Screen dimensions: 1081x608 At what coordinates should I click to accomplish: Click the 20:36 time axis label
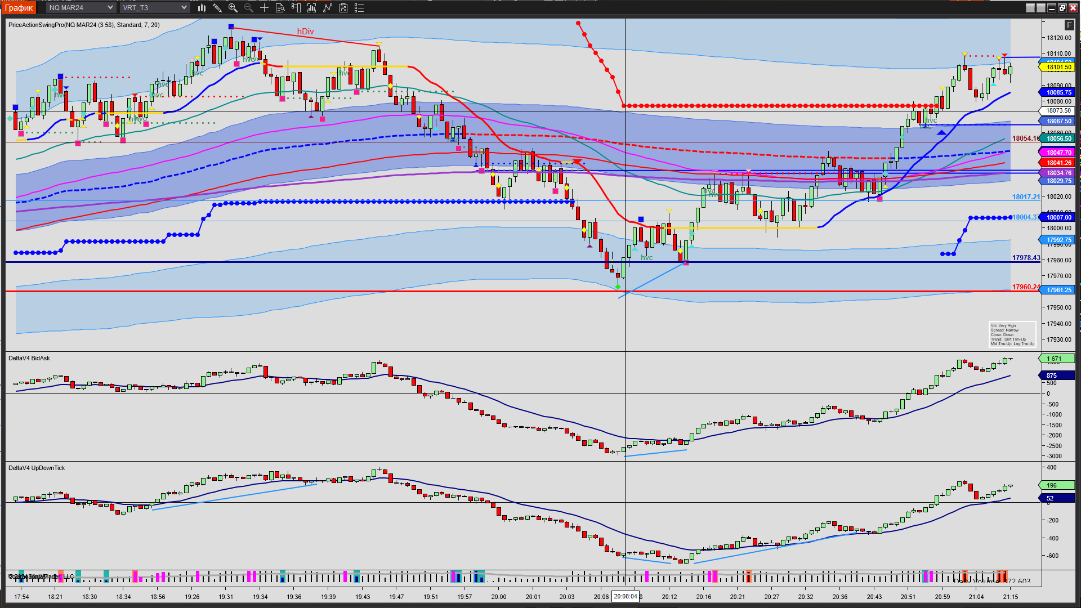click(x=840, y=597)
